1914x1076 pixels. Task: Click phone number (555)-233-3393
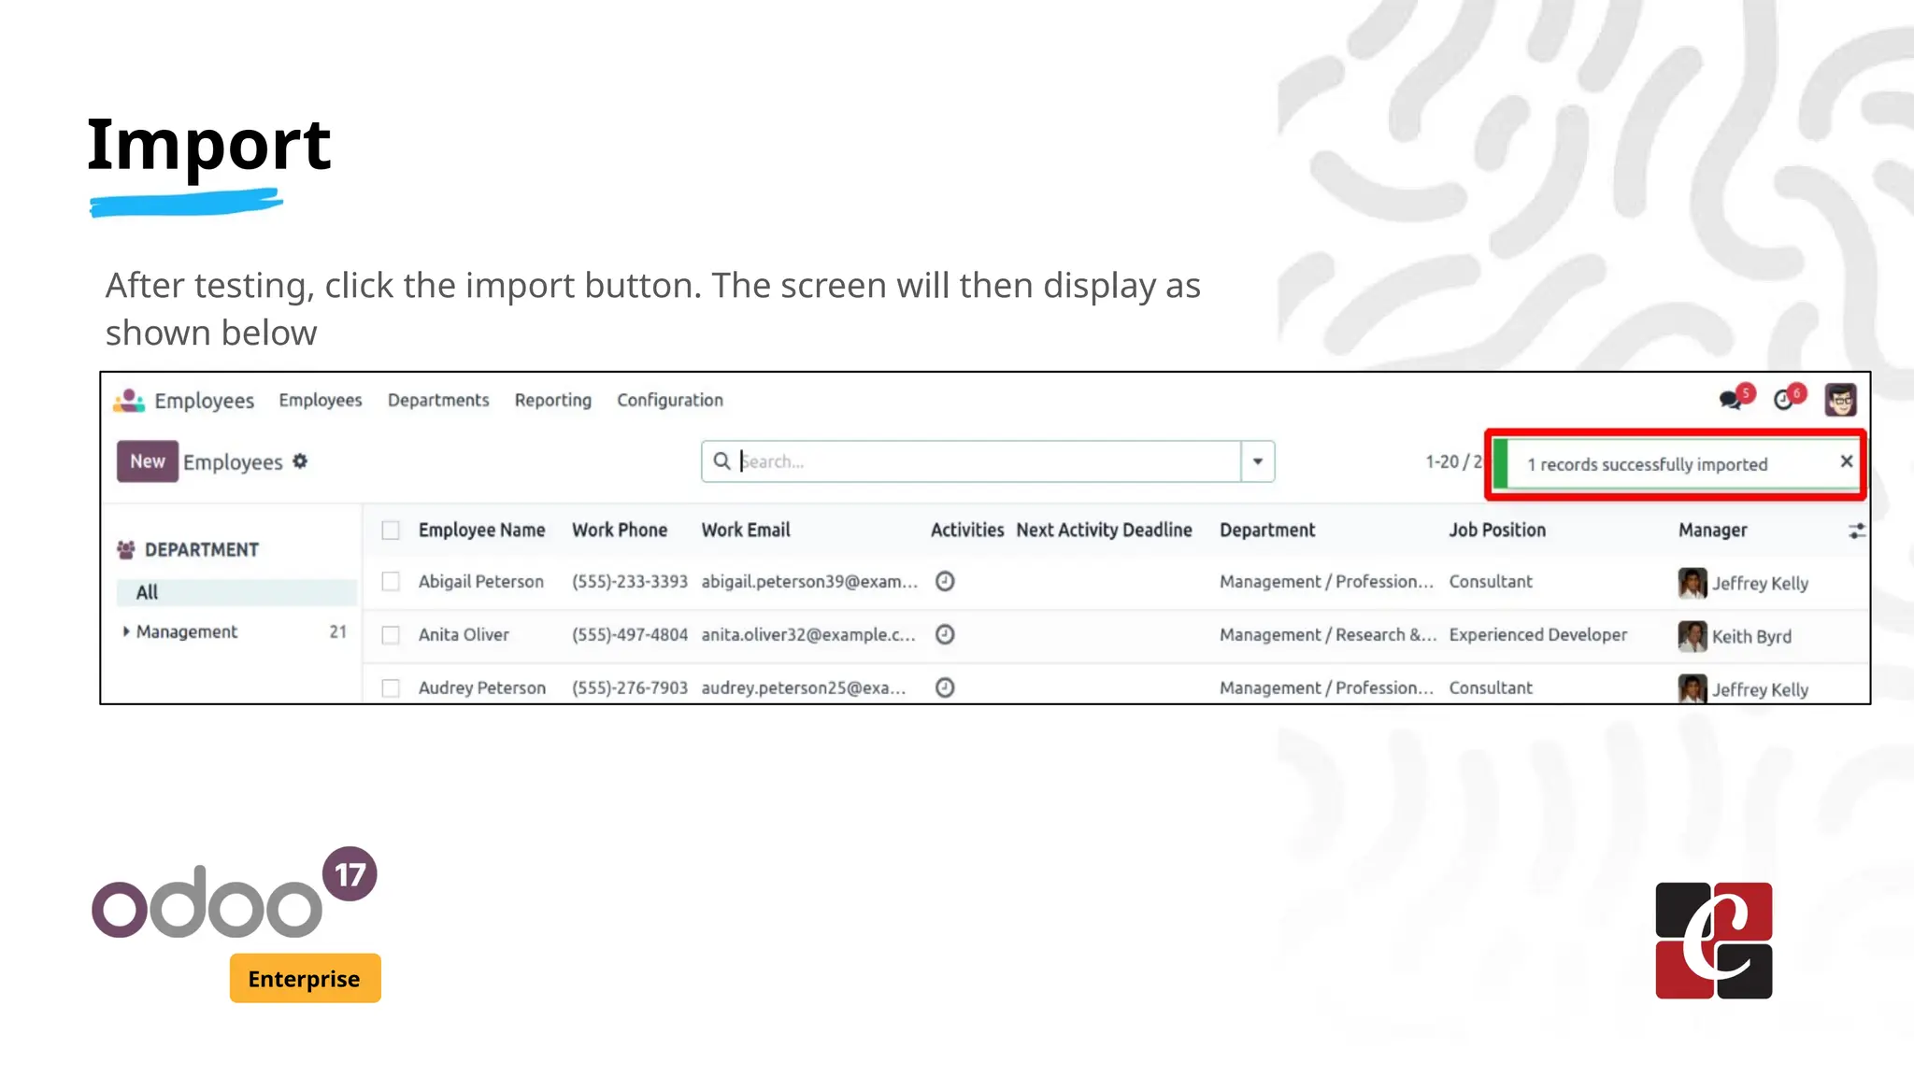(x=630, y=581)
